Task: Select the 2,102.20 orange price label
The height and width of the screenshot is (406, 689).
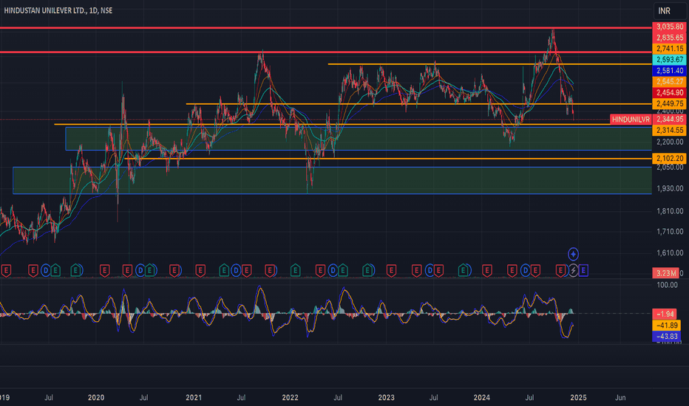Action: [670, 158]
